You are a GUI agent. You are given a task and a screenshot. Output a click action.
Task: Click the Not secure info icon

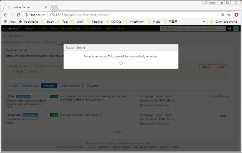pyautogui.click(x=26, y=15)
